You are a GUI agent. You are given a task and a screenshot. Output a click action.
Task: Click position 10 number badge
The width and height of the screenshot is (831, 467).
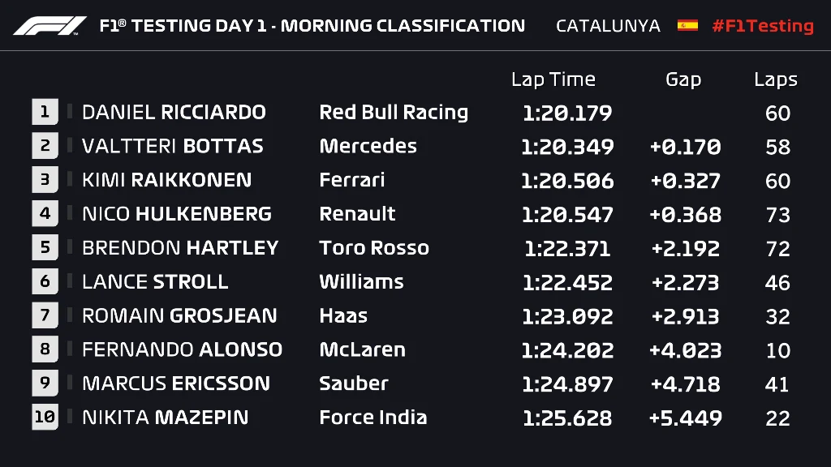[x=45, y=418]
